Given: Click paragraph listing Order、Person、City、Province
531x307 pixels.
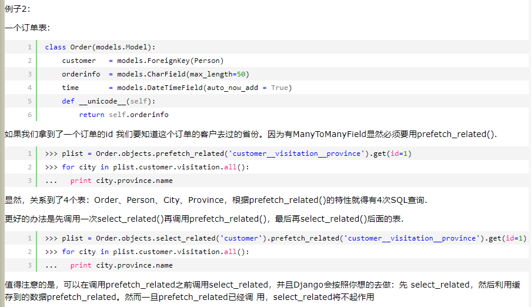Looking at the screenshot, I should click(x=216, y=200).
